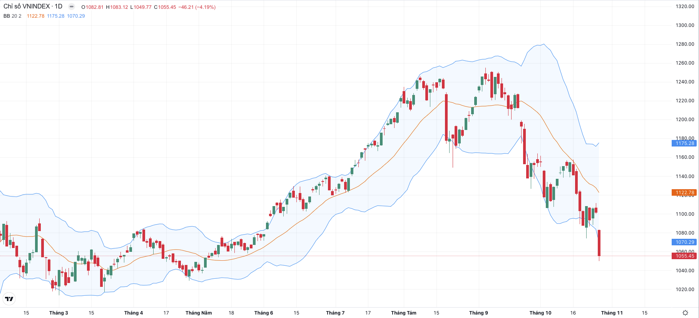699x318 pixels.
Task: Click the BB lower value 1070.29 in legend
Action: [76, 16]
